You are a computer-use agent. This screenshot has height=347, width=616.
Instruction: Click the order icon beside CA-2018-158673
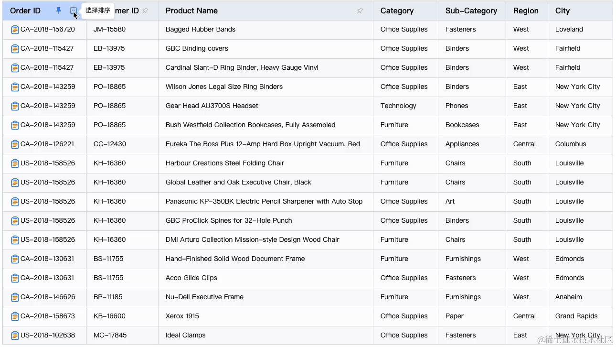pos(15,316)
